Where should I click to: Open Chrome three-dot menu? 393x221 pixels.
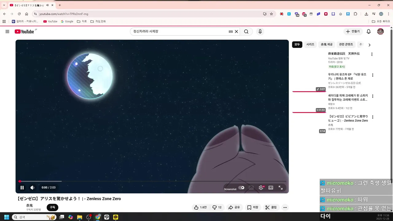388,14
